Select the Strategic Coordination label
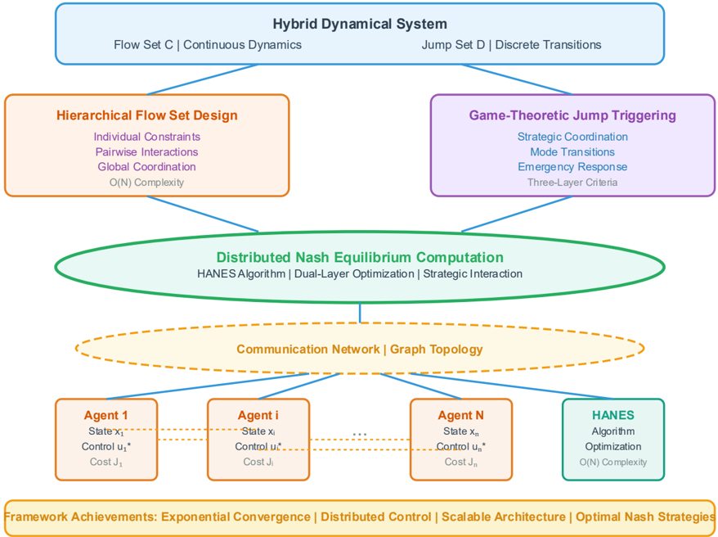This screenshot has width=718, height=537. pyautogui.click(x=572, y=137)
